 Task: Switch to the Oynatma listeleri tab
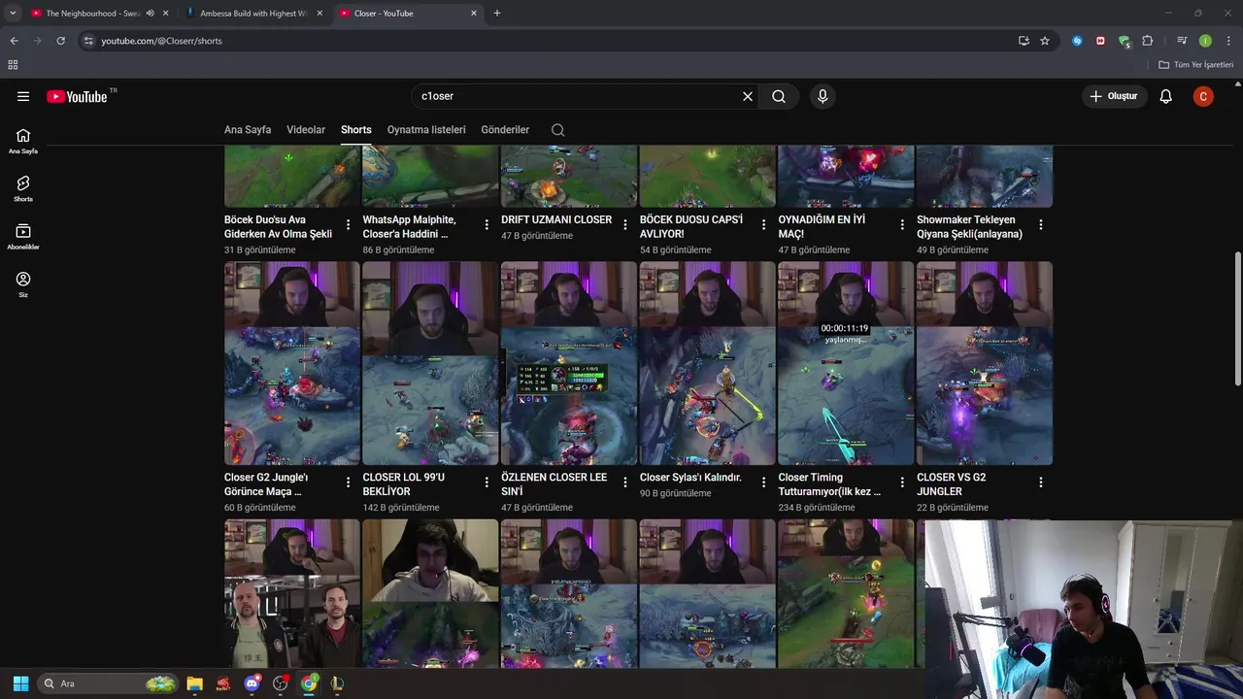point(426,130)
